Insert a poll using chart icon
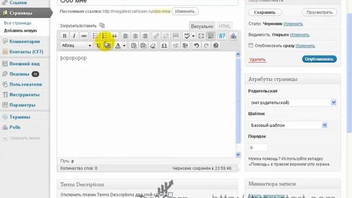The width and height of the screenshot is (352, 198). coord(233,36)
